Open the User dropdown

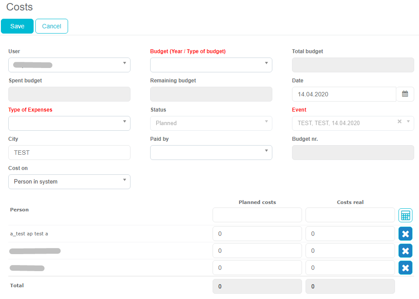pyautogui.click(x=69, y=65)
